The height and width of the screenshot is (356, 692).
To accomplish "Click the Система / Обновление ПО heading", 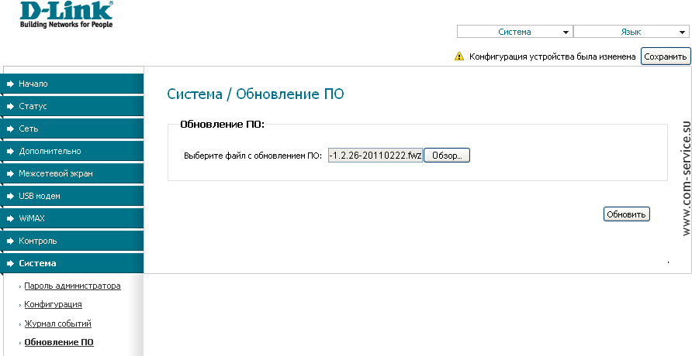I will pyautogui.click(x=255, y=94).
